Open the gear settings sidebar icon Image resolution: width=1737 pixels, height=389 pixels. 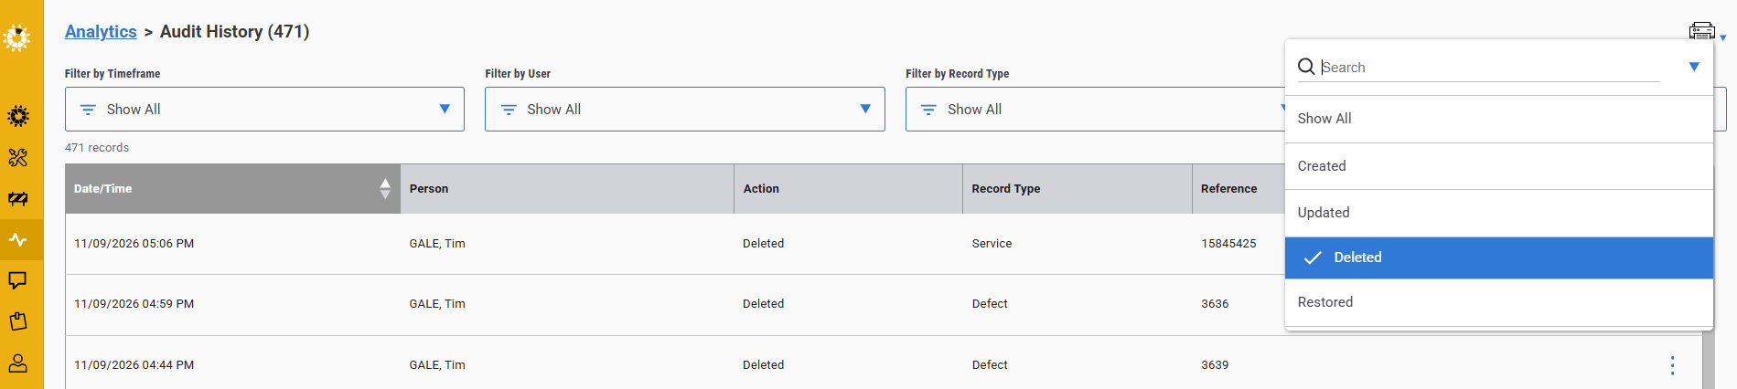[x=18, y=116]
